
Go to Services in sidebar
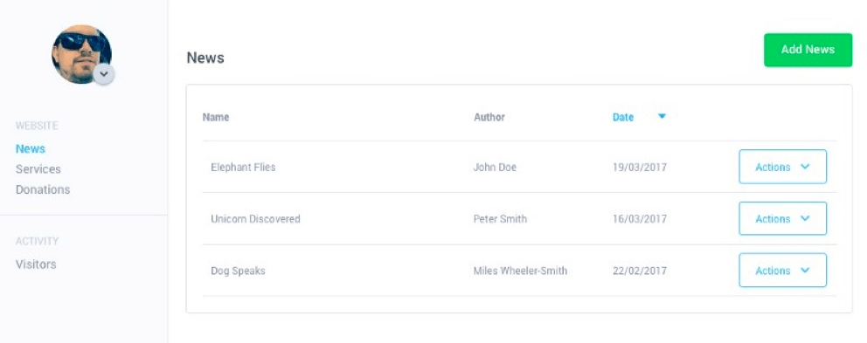point(38,169)
